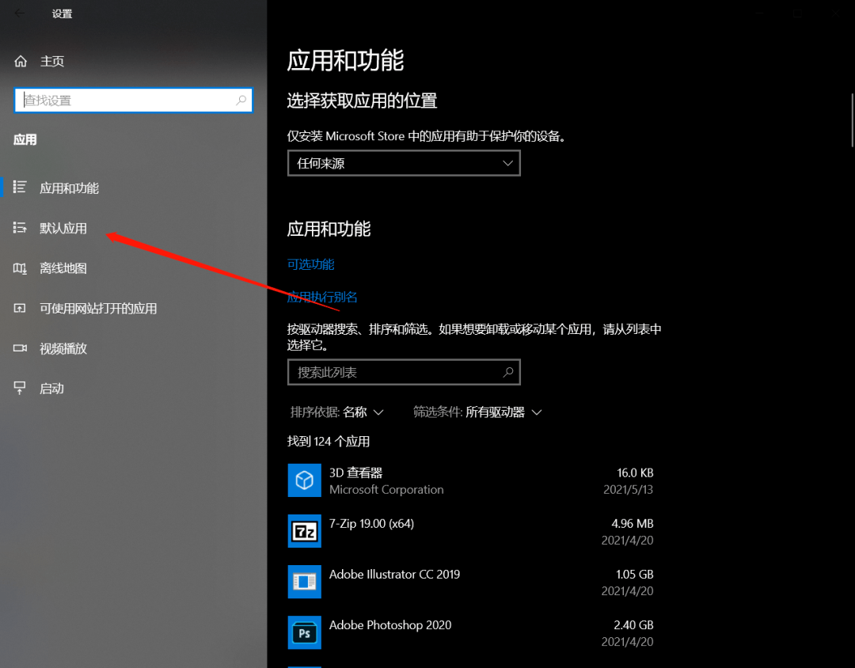The height and width of the screenshot is (668, 855).
Task: Select the 7-Zip app icon
Action: click(x=304, y=531)
